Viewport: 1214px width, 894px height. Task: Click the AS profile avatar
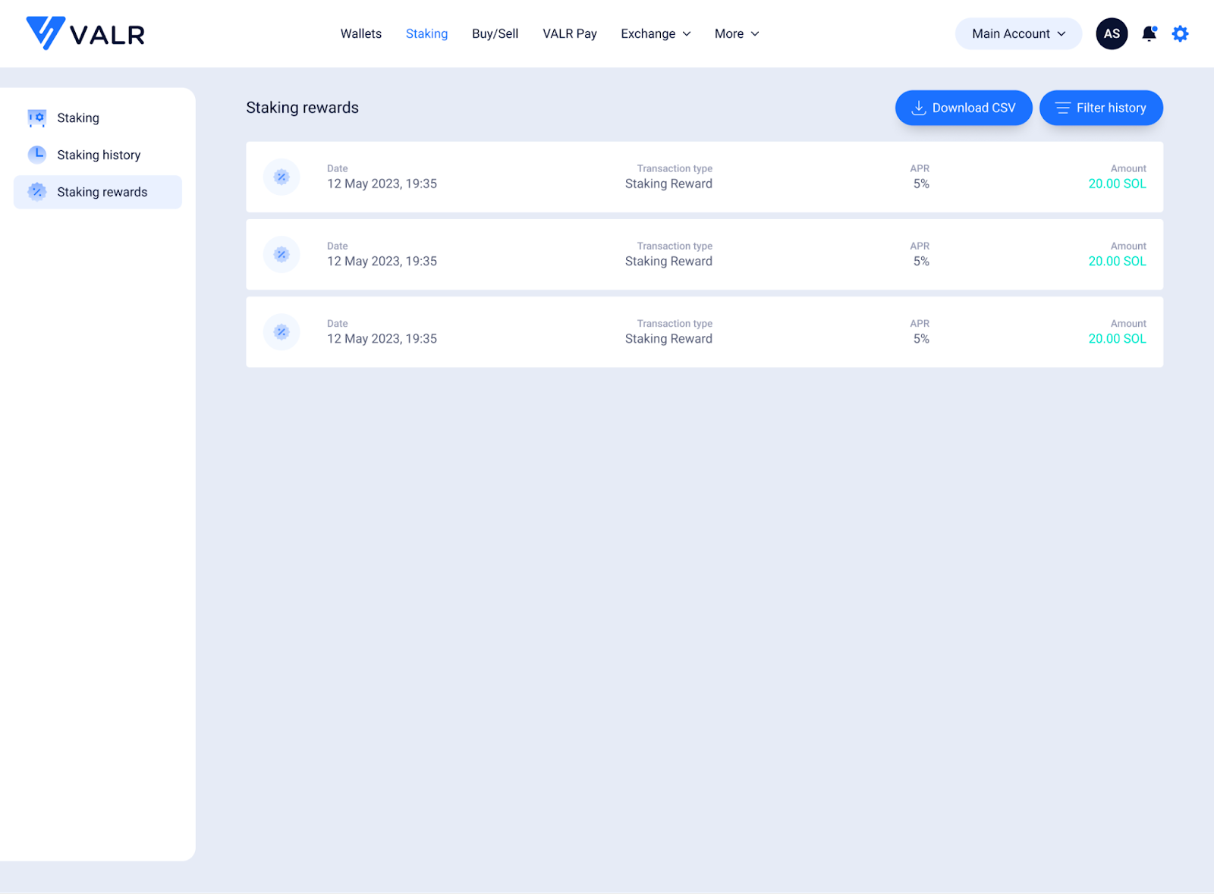[x=1112, y=33]
